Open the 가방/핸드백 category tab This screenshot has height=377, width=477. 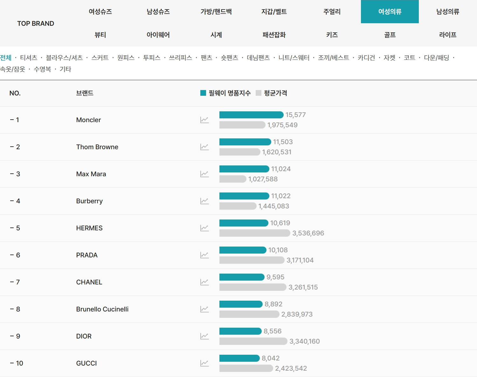click(216, 12)
